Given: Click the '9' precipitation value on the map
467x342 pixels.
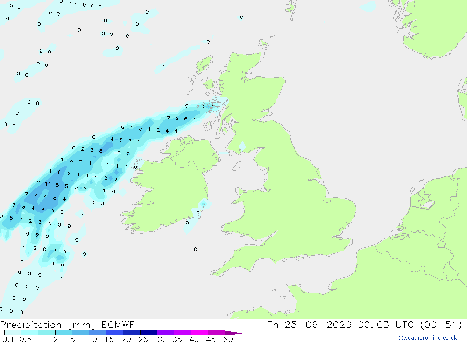Looking at the screenshot, I should coord(42,209).
